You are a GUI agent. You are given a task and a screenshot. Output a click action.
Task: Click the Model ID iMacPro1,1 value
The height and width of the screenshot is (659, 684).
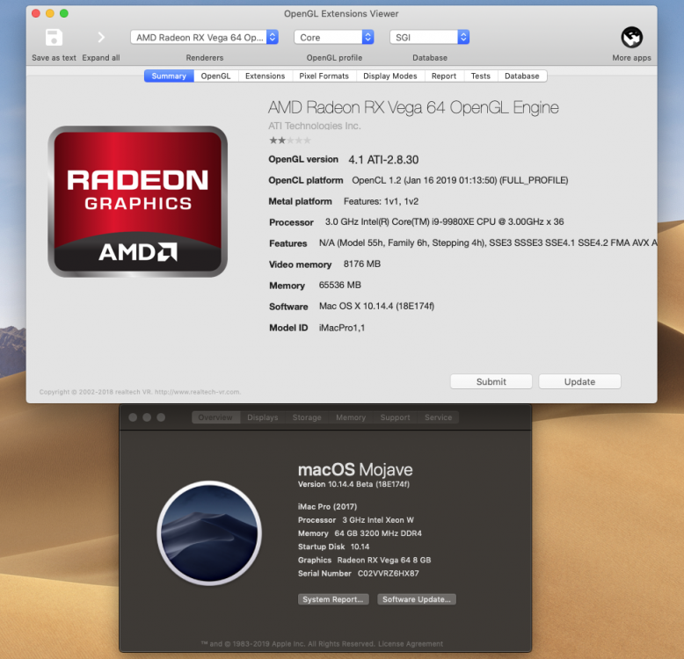342,328
